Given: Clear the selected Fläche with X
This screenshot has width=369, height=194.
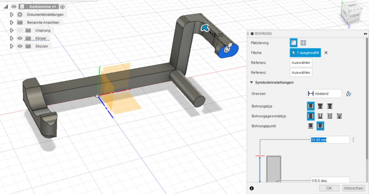Looking at the screenshot, I should [326, 53].
